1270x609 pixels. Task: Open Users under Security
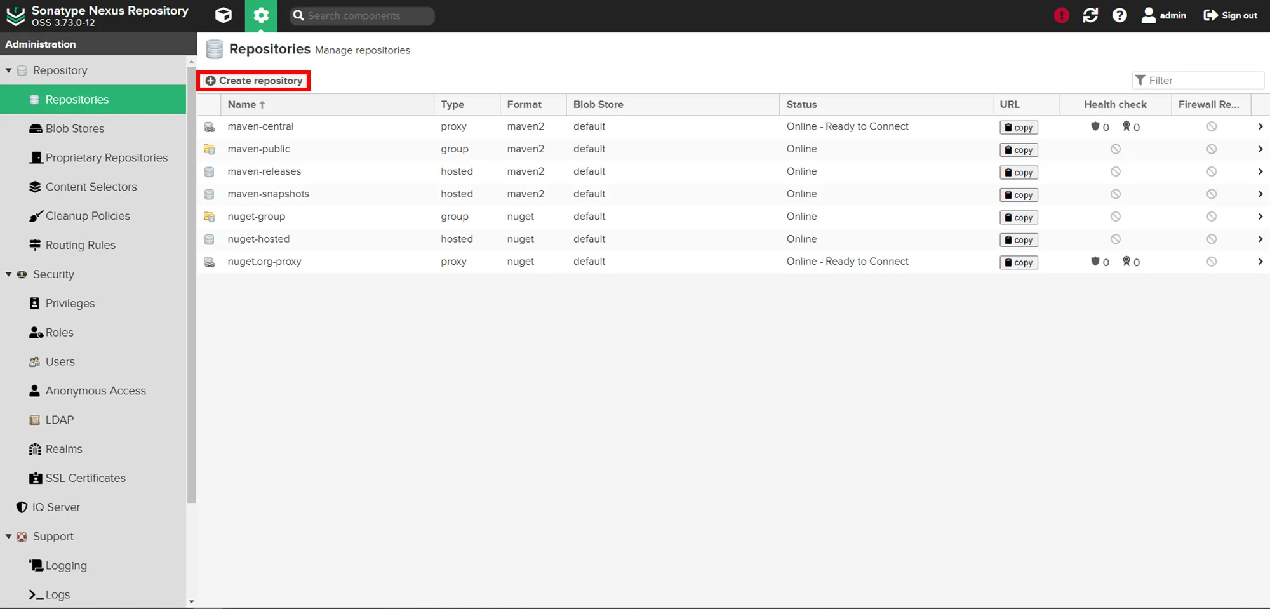[x=52, y=362]
